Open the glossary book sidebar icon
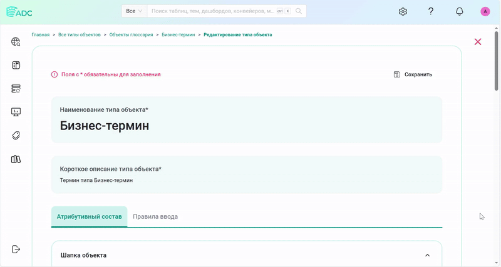 tap(16, 65)
